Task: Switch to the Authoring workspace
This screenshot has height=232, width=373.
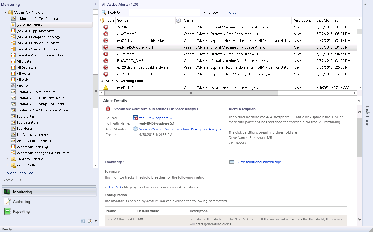Action: click(49, 202)
